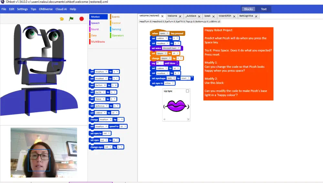This screenshot has width=323, height=183.
Task: Click the resize arrow in Lip Sync panel corner
Action: [188, 119]
